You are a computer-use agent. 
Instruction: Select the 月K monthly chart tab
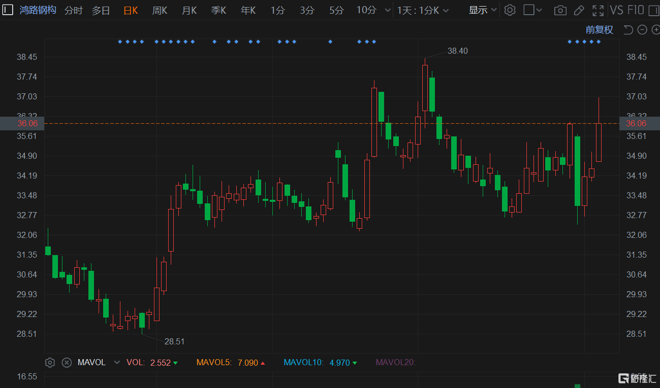click(x=190, y=10)
